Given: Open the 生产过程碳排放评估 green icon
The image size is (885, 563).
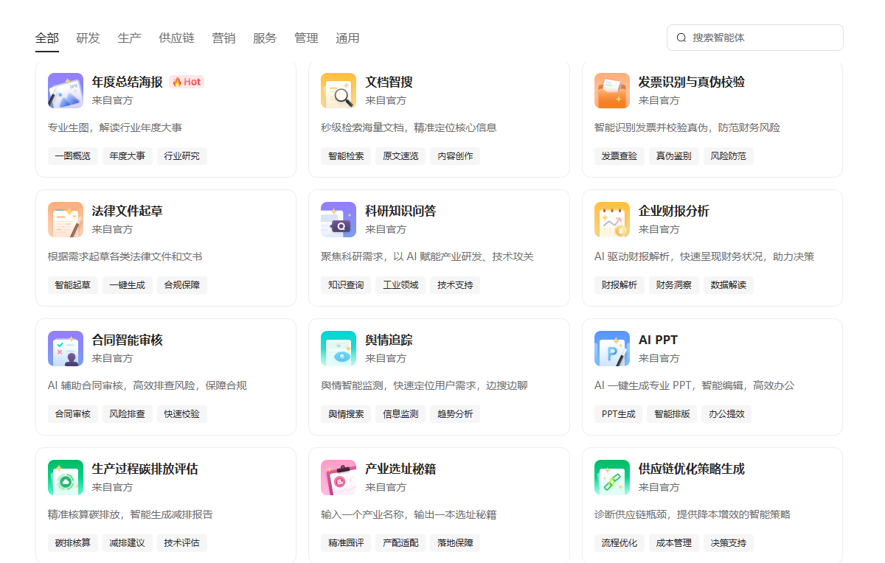Looking at the screenshot, I should coord(66,478).
